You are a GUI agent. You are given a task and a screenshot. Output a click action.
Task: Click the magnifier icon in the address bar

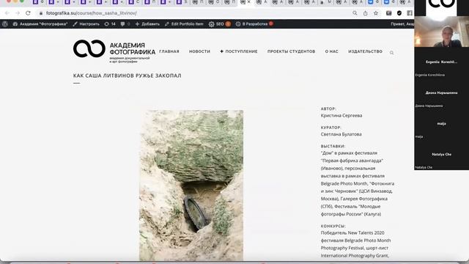(355, 13)
